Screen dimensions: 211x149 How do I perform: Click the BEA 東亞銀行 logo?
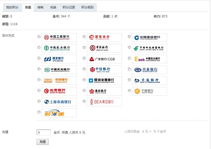(x=104, y=102)
